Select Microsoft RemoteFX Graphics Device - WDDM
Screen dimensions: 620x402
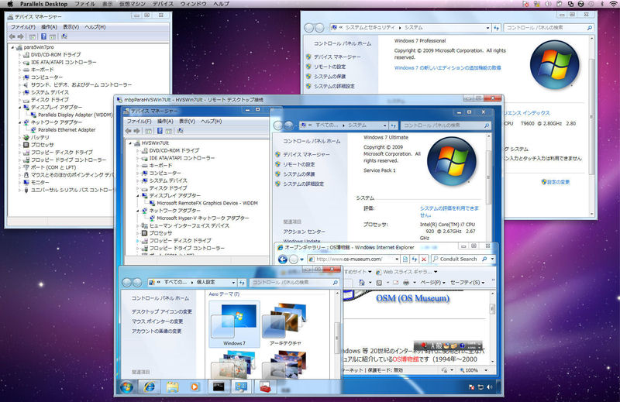point(207,203)
